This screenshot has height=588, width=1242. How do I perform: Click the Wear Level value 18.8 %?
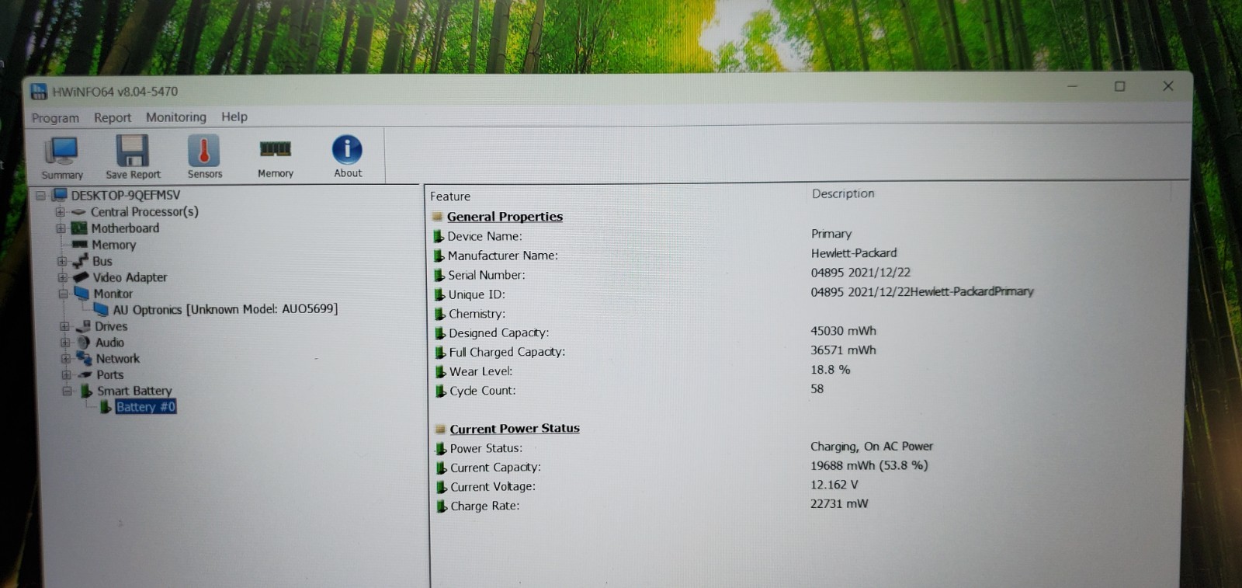831,370
